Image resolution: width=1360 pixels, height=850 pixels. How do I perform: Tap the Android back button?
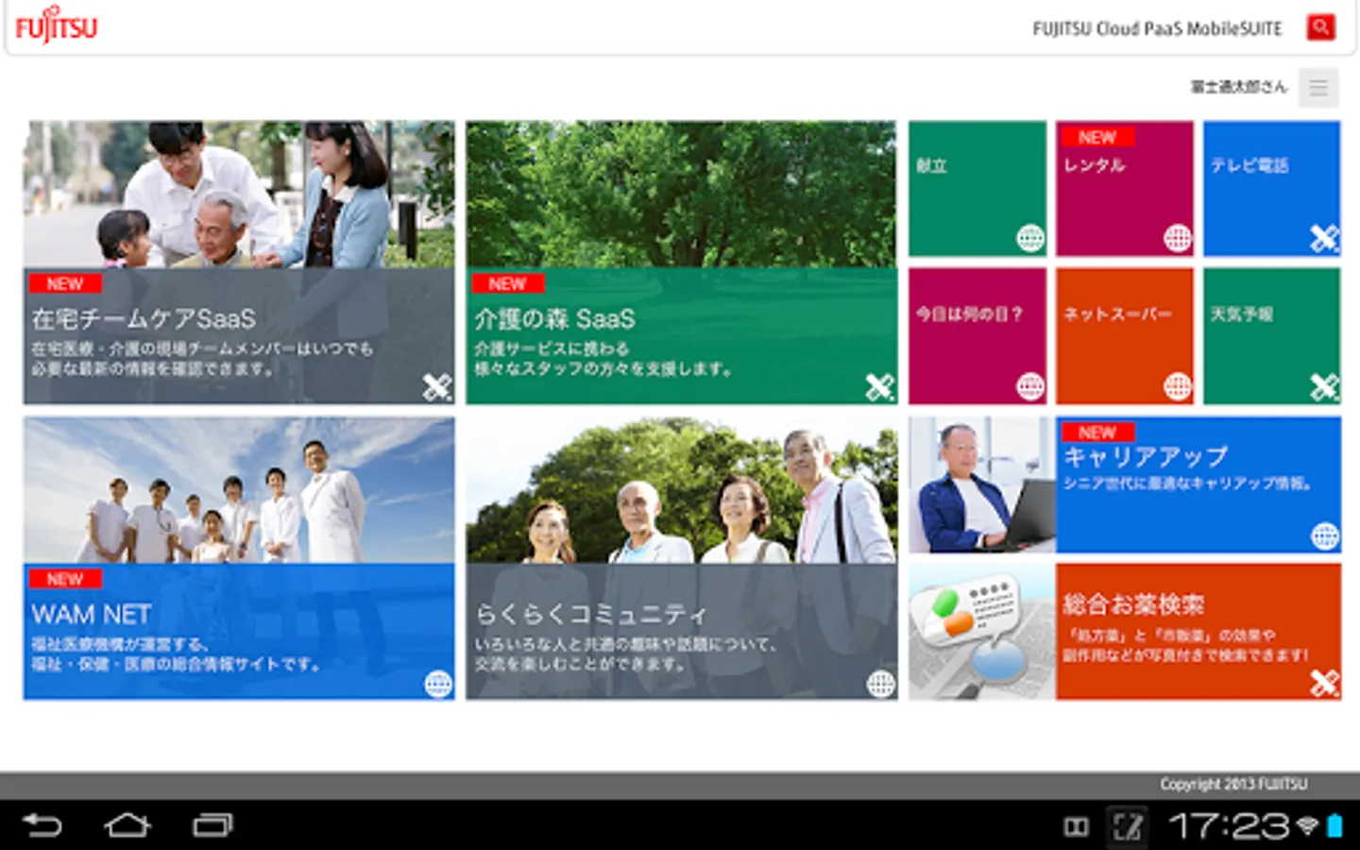point(42,825)
